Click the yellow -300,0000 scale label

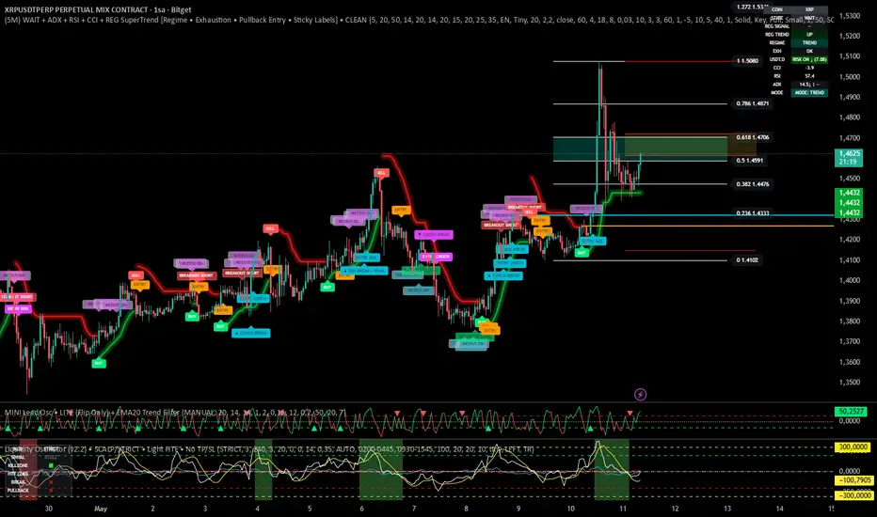tap(853, 495)
